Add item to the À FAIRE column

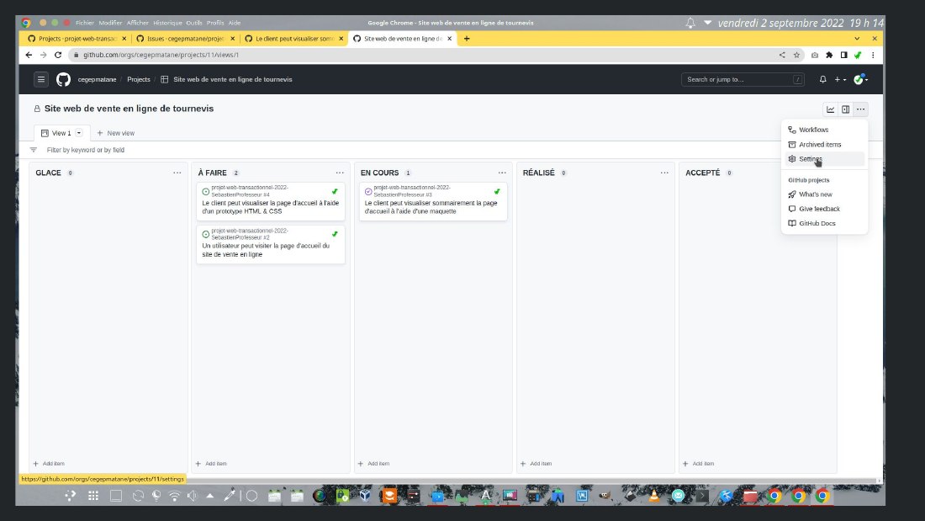(211, 464)
